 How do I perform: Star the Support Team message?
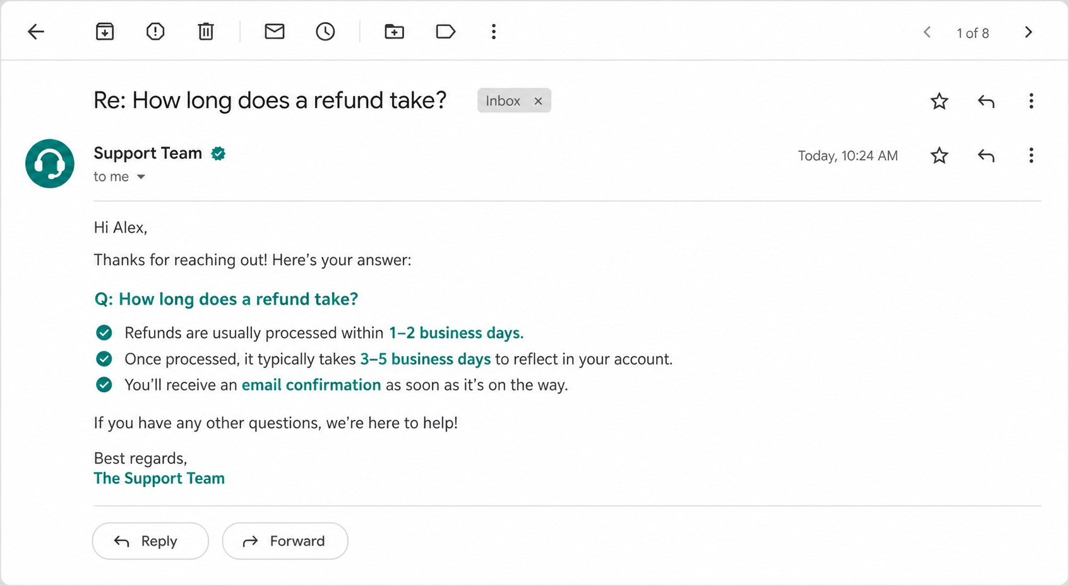[940, 155]
